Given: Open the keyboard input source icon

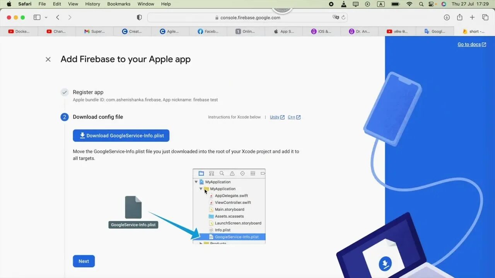Looking at the screenshot, I should pyautogui.click(x=381, y=4).
